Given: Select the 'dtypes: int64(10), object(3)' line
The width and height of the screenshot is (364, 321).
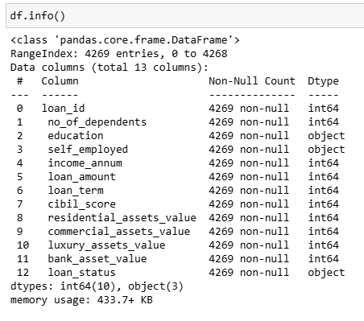Looking at the screenshot, I should tap(97, 286).
